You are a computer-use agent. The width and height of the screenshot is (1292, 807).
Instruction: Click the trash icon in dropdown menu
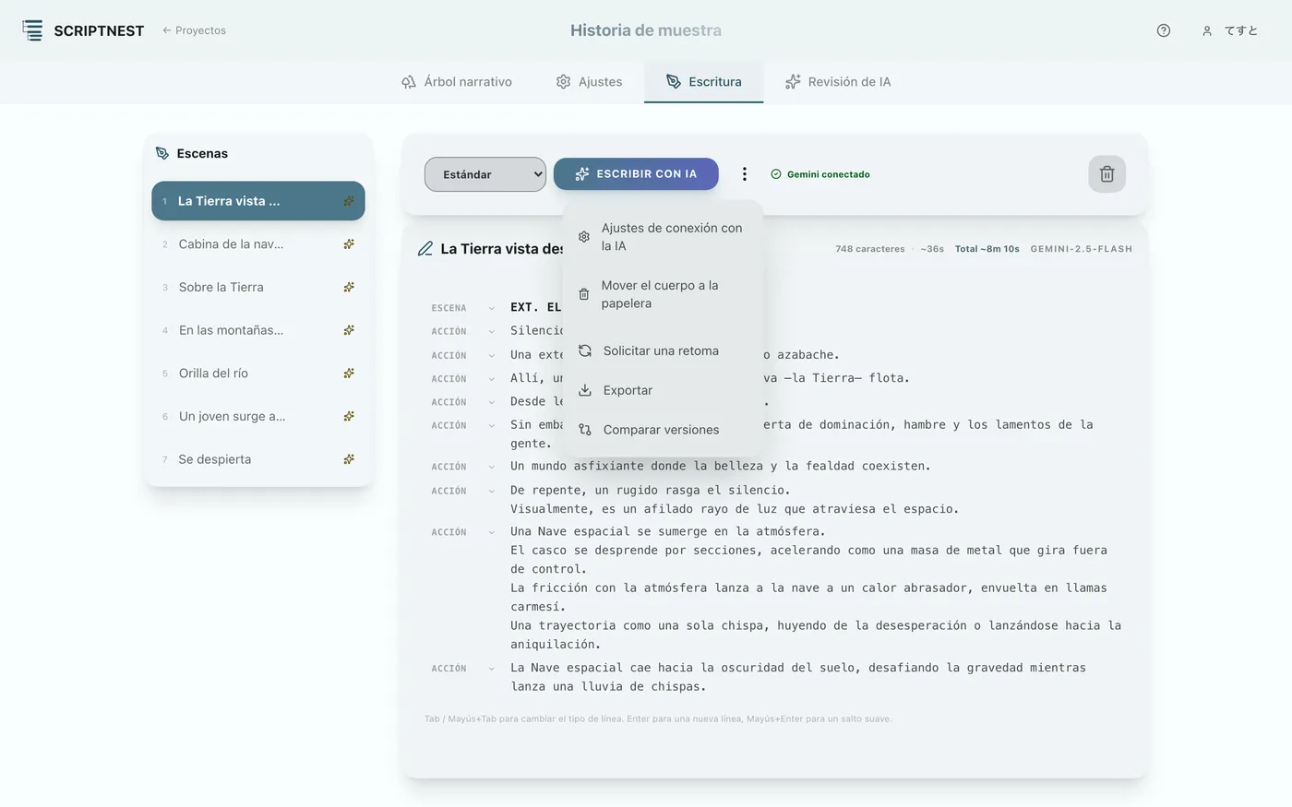coord(584,294)
